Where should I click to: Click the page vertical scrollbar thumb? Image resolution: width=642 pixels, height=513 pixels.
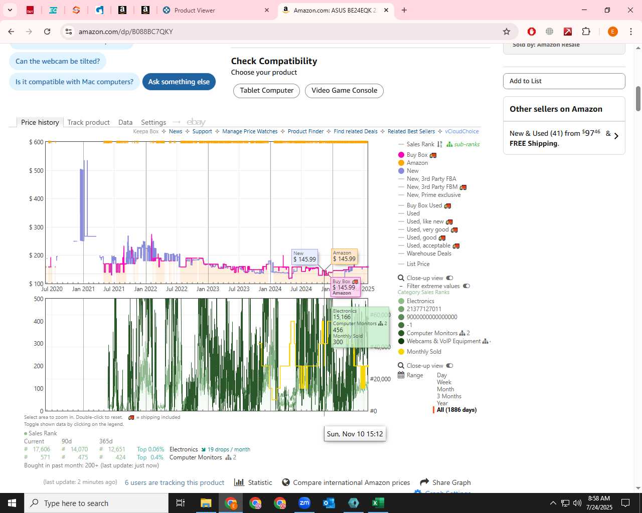tap(638, 98)
